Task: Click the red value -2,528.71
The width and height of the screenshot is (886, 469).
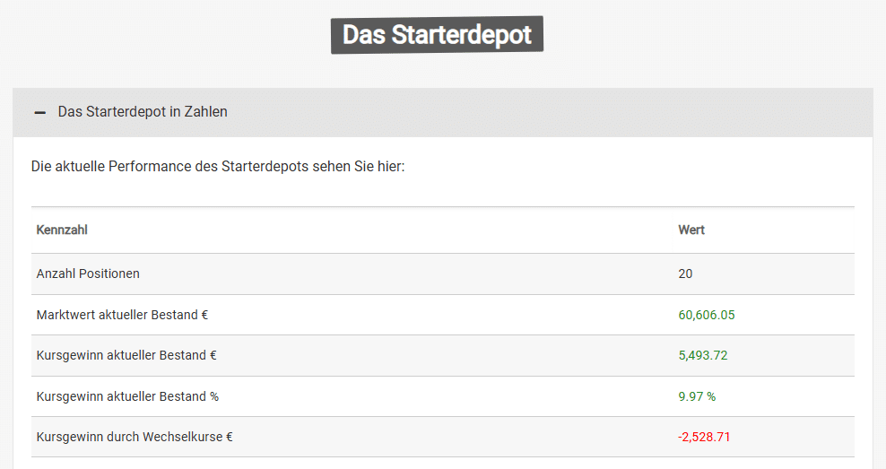Action: pos(703,438)
